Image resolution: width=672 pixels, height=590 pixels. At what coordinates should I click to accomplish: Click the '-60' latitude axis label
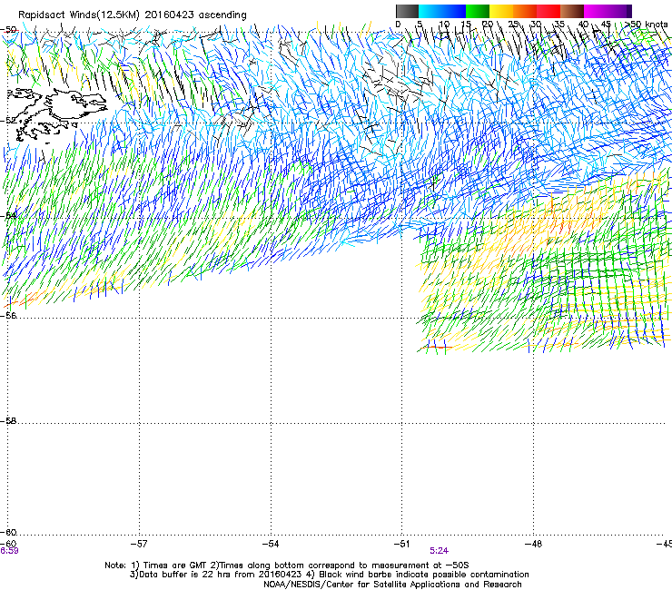[8, 533]
